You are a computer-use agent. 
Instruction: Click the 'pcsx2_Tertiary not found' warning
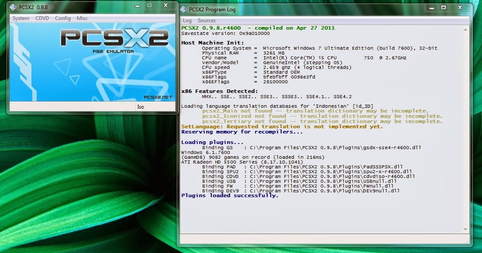(322, 121)
